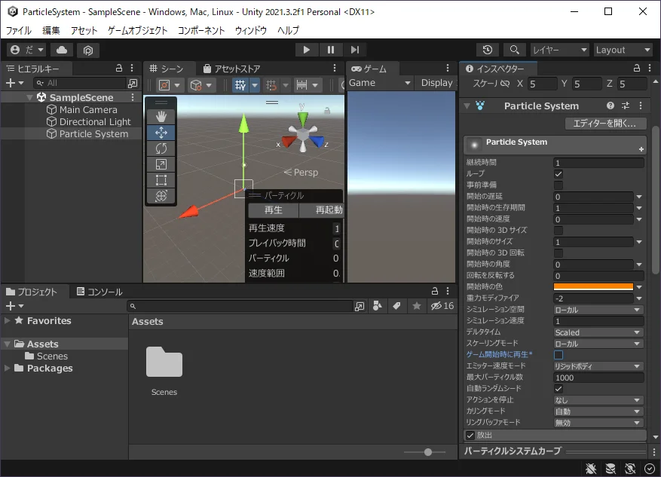Select the Rotate tool

tap(161, 148)
